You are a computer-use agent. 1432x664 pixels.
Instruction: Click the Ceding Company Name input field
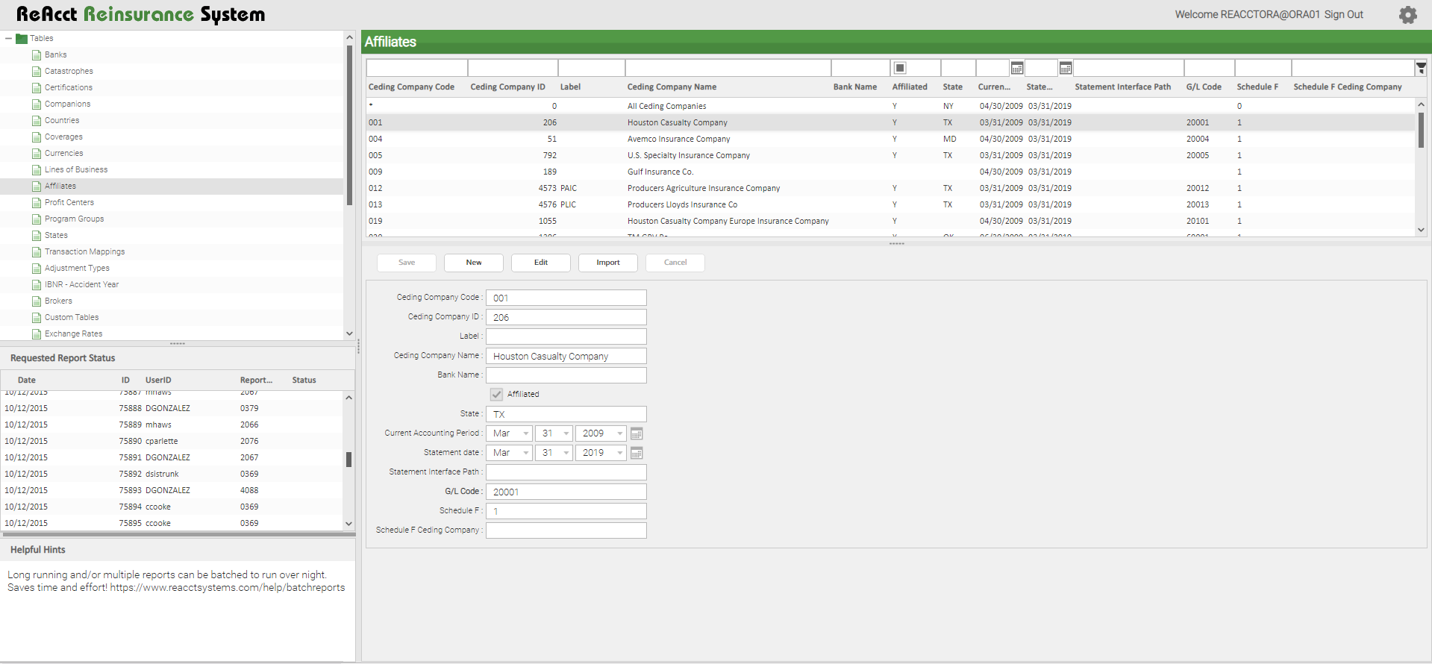point(566,356)
